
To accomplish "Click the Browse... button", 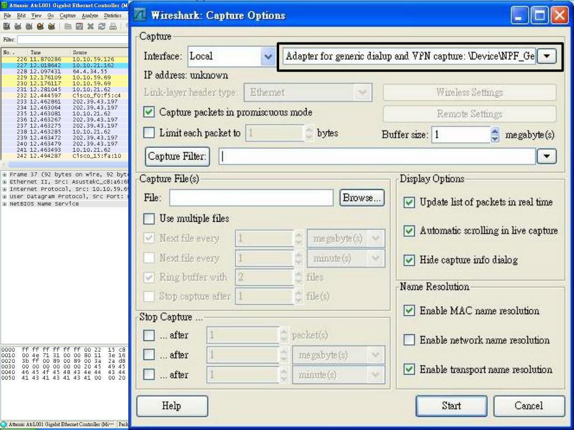I will coord(362,198).
